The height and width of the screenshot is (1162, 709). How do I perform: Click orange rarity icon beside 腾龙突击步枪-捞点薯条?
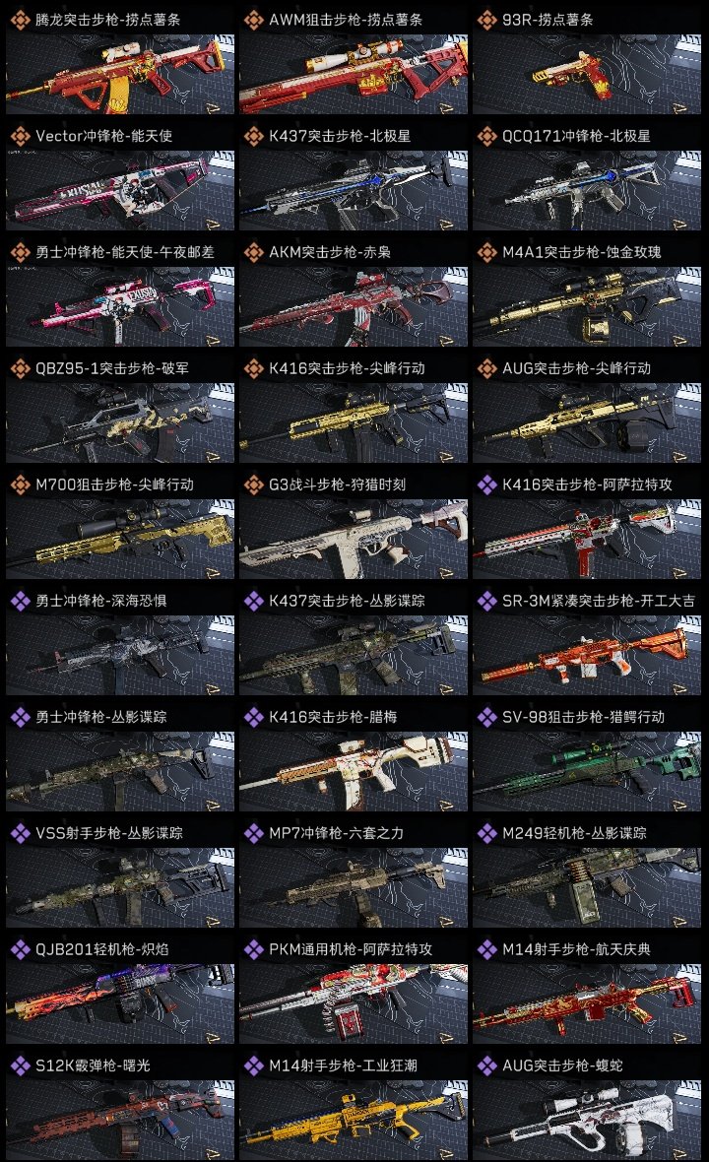(20, 20)
